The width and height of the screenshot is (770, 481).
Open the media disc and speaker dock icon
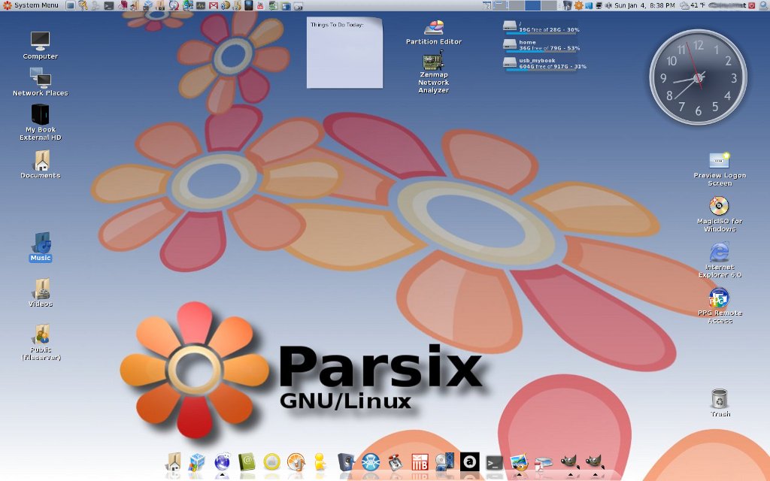444,462
